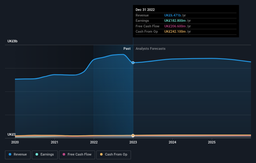The height and width of the screenshot is (163, 256).
Task: Click the UK£0 y-axis label
Action: (x=12, y=134)
